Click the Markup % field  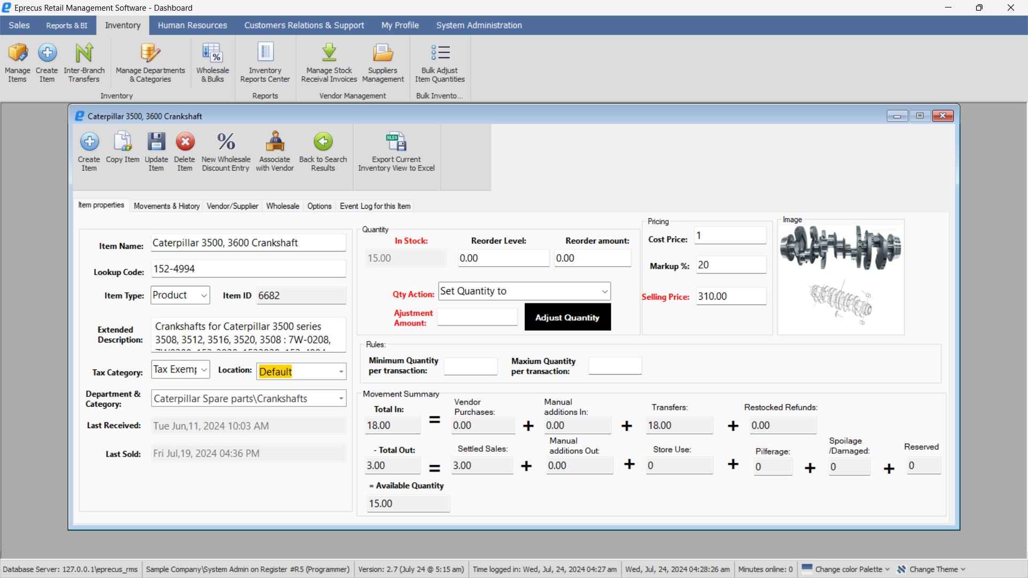coord(731,265)
